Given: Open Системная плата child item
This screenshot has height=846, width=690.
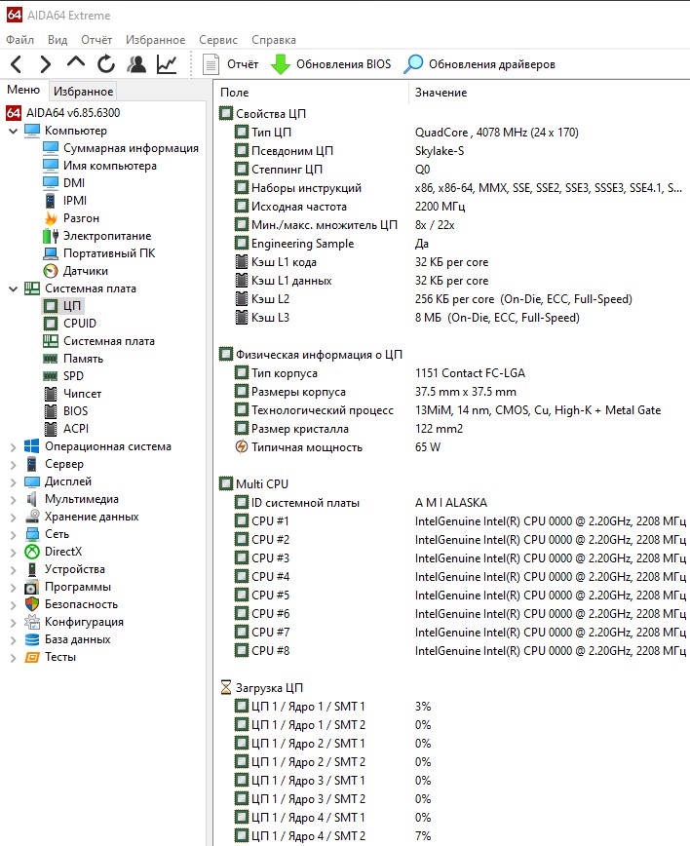Looking at the screenshot, I should pyautogui.click(x=98, y=341).
